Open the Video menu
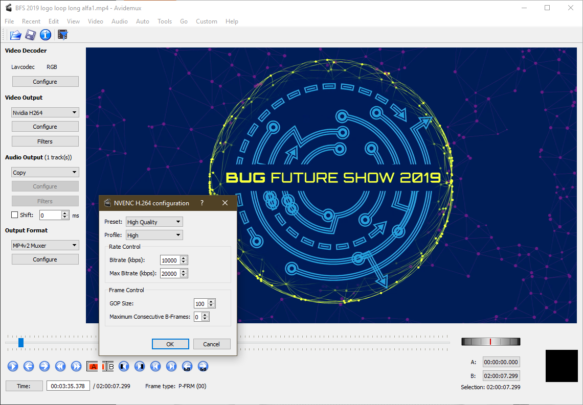 [x=96, y=21]
